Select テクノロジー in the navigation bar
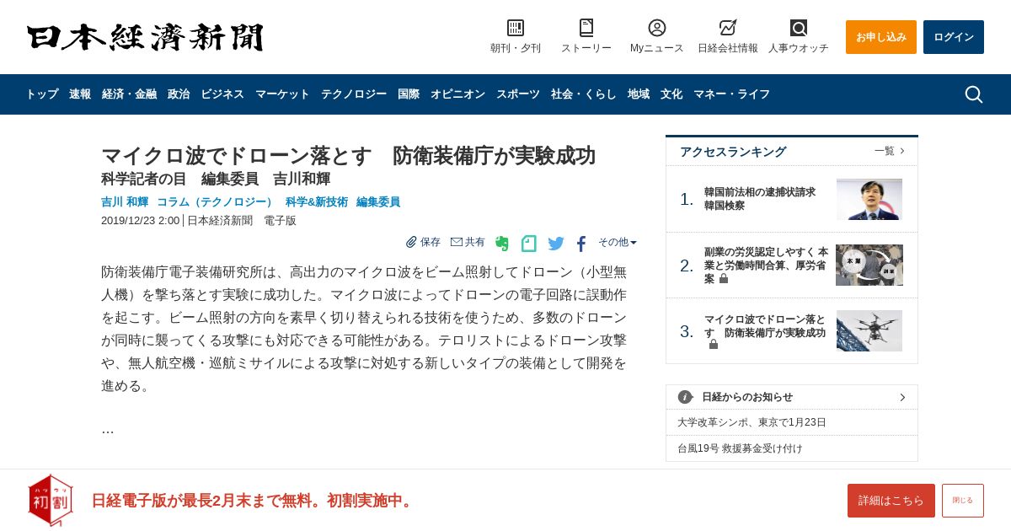 pyautogui.click(x=354, y=94)
